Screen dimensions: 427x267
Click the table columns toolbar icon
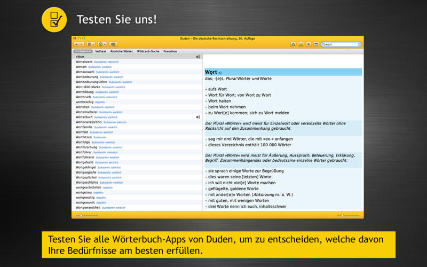pyautogui.click(x=301, y=44)
